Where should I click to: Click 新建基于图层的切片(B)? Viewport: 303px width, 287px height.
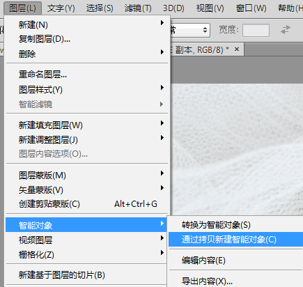(x=86, y=275)
